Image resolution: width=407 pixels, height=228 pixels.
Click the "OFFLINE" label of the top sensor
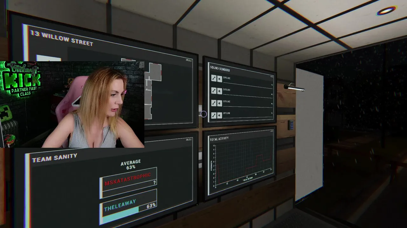pyautogui.click(x=226, y=78)
